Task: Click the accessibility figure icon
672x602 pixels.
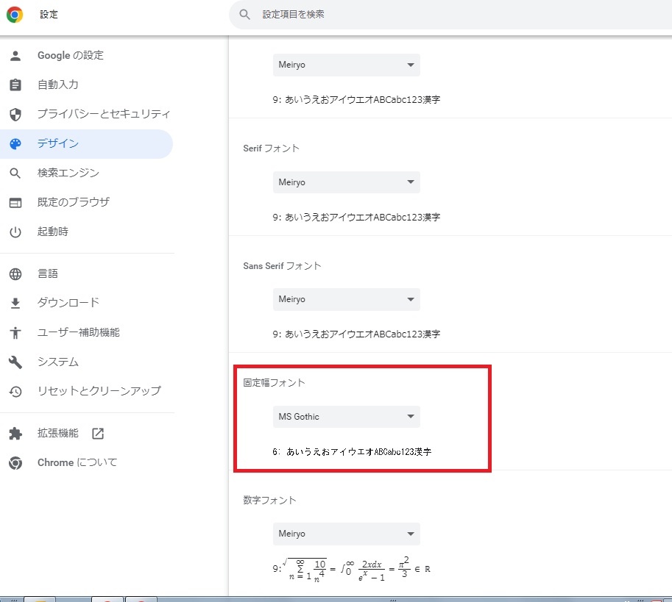Action: (15, 332)
